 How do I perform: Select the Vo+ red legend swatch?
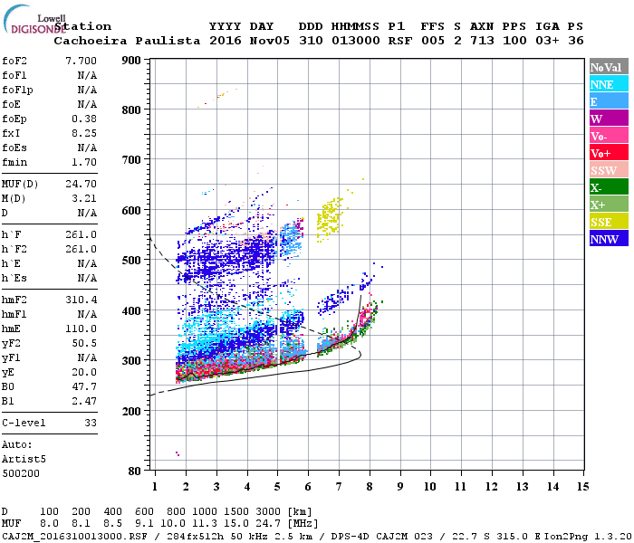609,153
